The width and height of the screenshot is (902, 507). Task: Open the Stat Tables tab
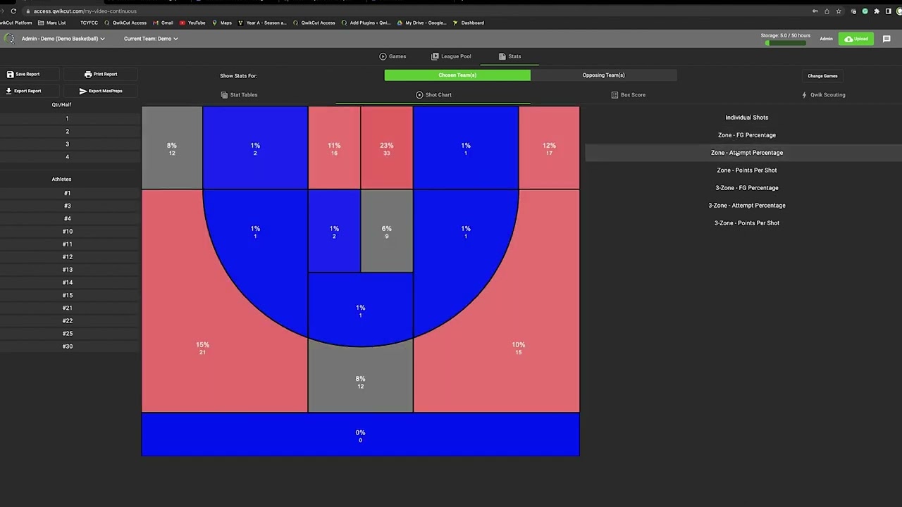click(x=239, y=95)
